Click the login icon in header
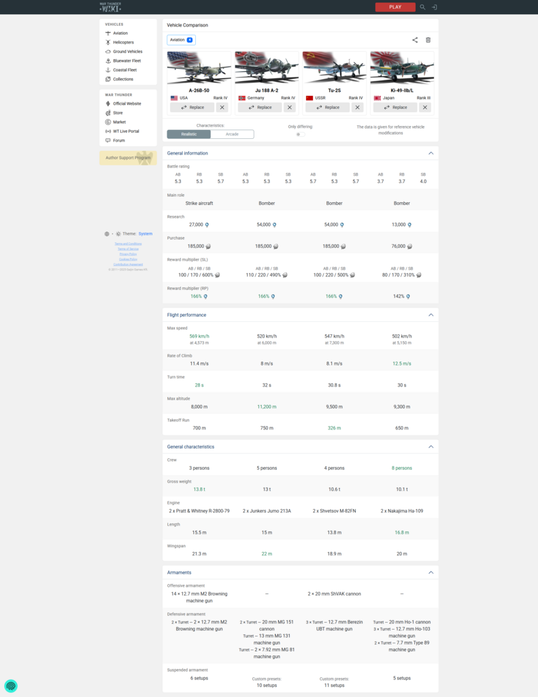Screen dimensions: 538x697 click(x=434, y=7)
